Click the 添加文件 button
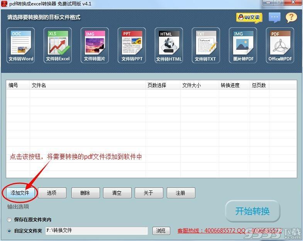The image size is (303, 241). click(20, 193)
